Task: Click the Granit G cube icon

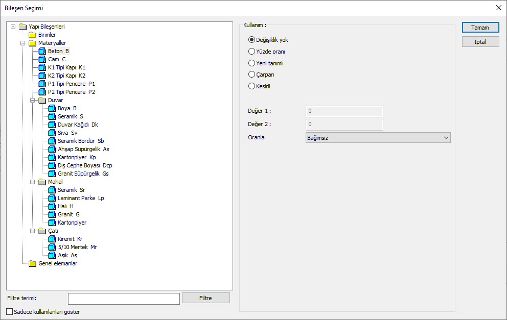Action: (x=52, y=214)
